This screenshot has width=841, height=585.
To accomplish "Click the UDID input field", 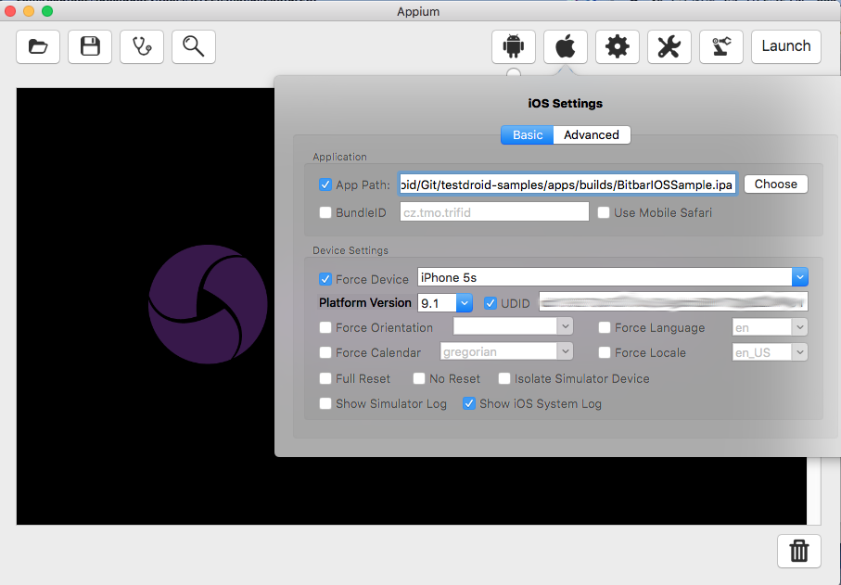I will point(673,302).
